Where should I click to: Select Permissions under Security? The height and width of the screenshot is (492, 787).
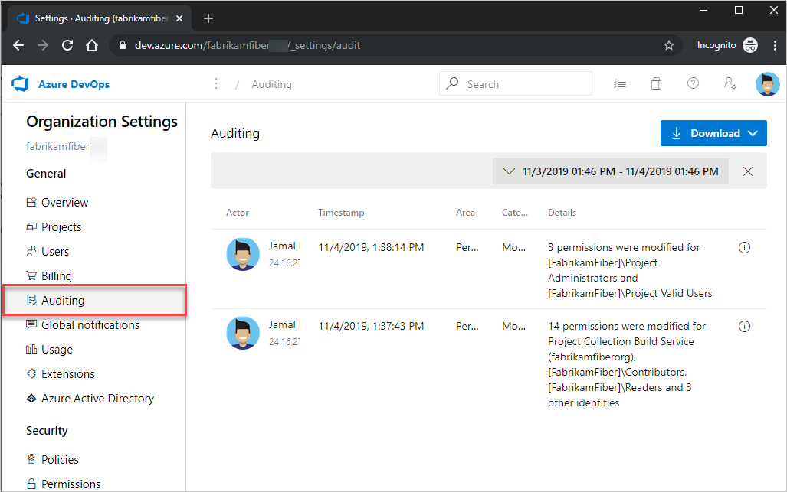pos(70,484)
